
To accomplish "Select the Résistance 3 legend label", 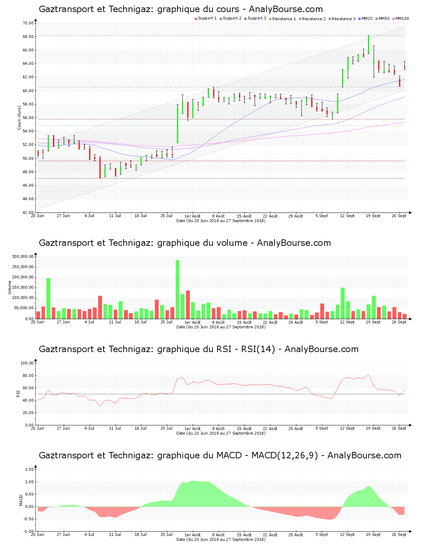I will pyautogui.click(x=344, y=19).
